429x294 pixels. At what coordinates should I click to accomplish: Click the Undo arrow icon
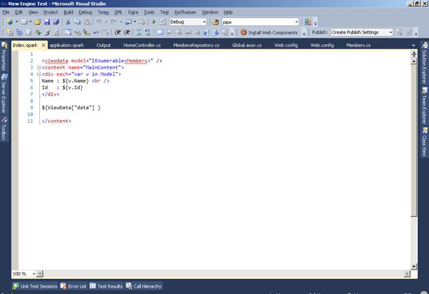[x=99, y=22]
